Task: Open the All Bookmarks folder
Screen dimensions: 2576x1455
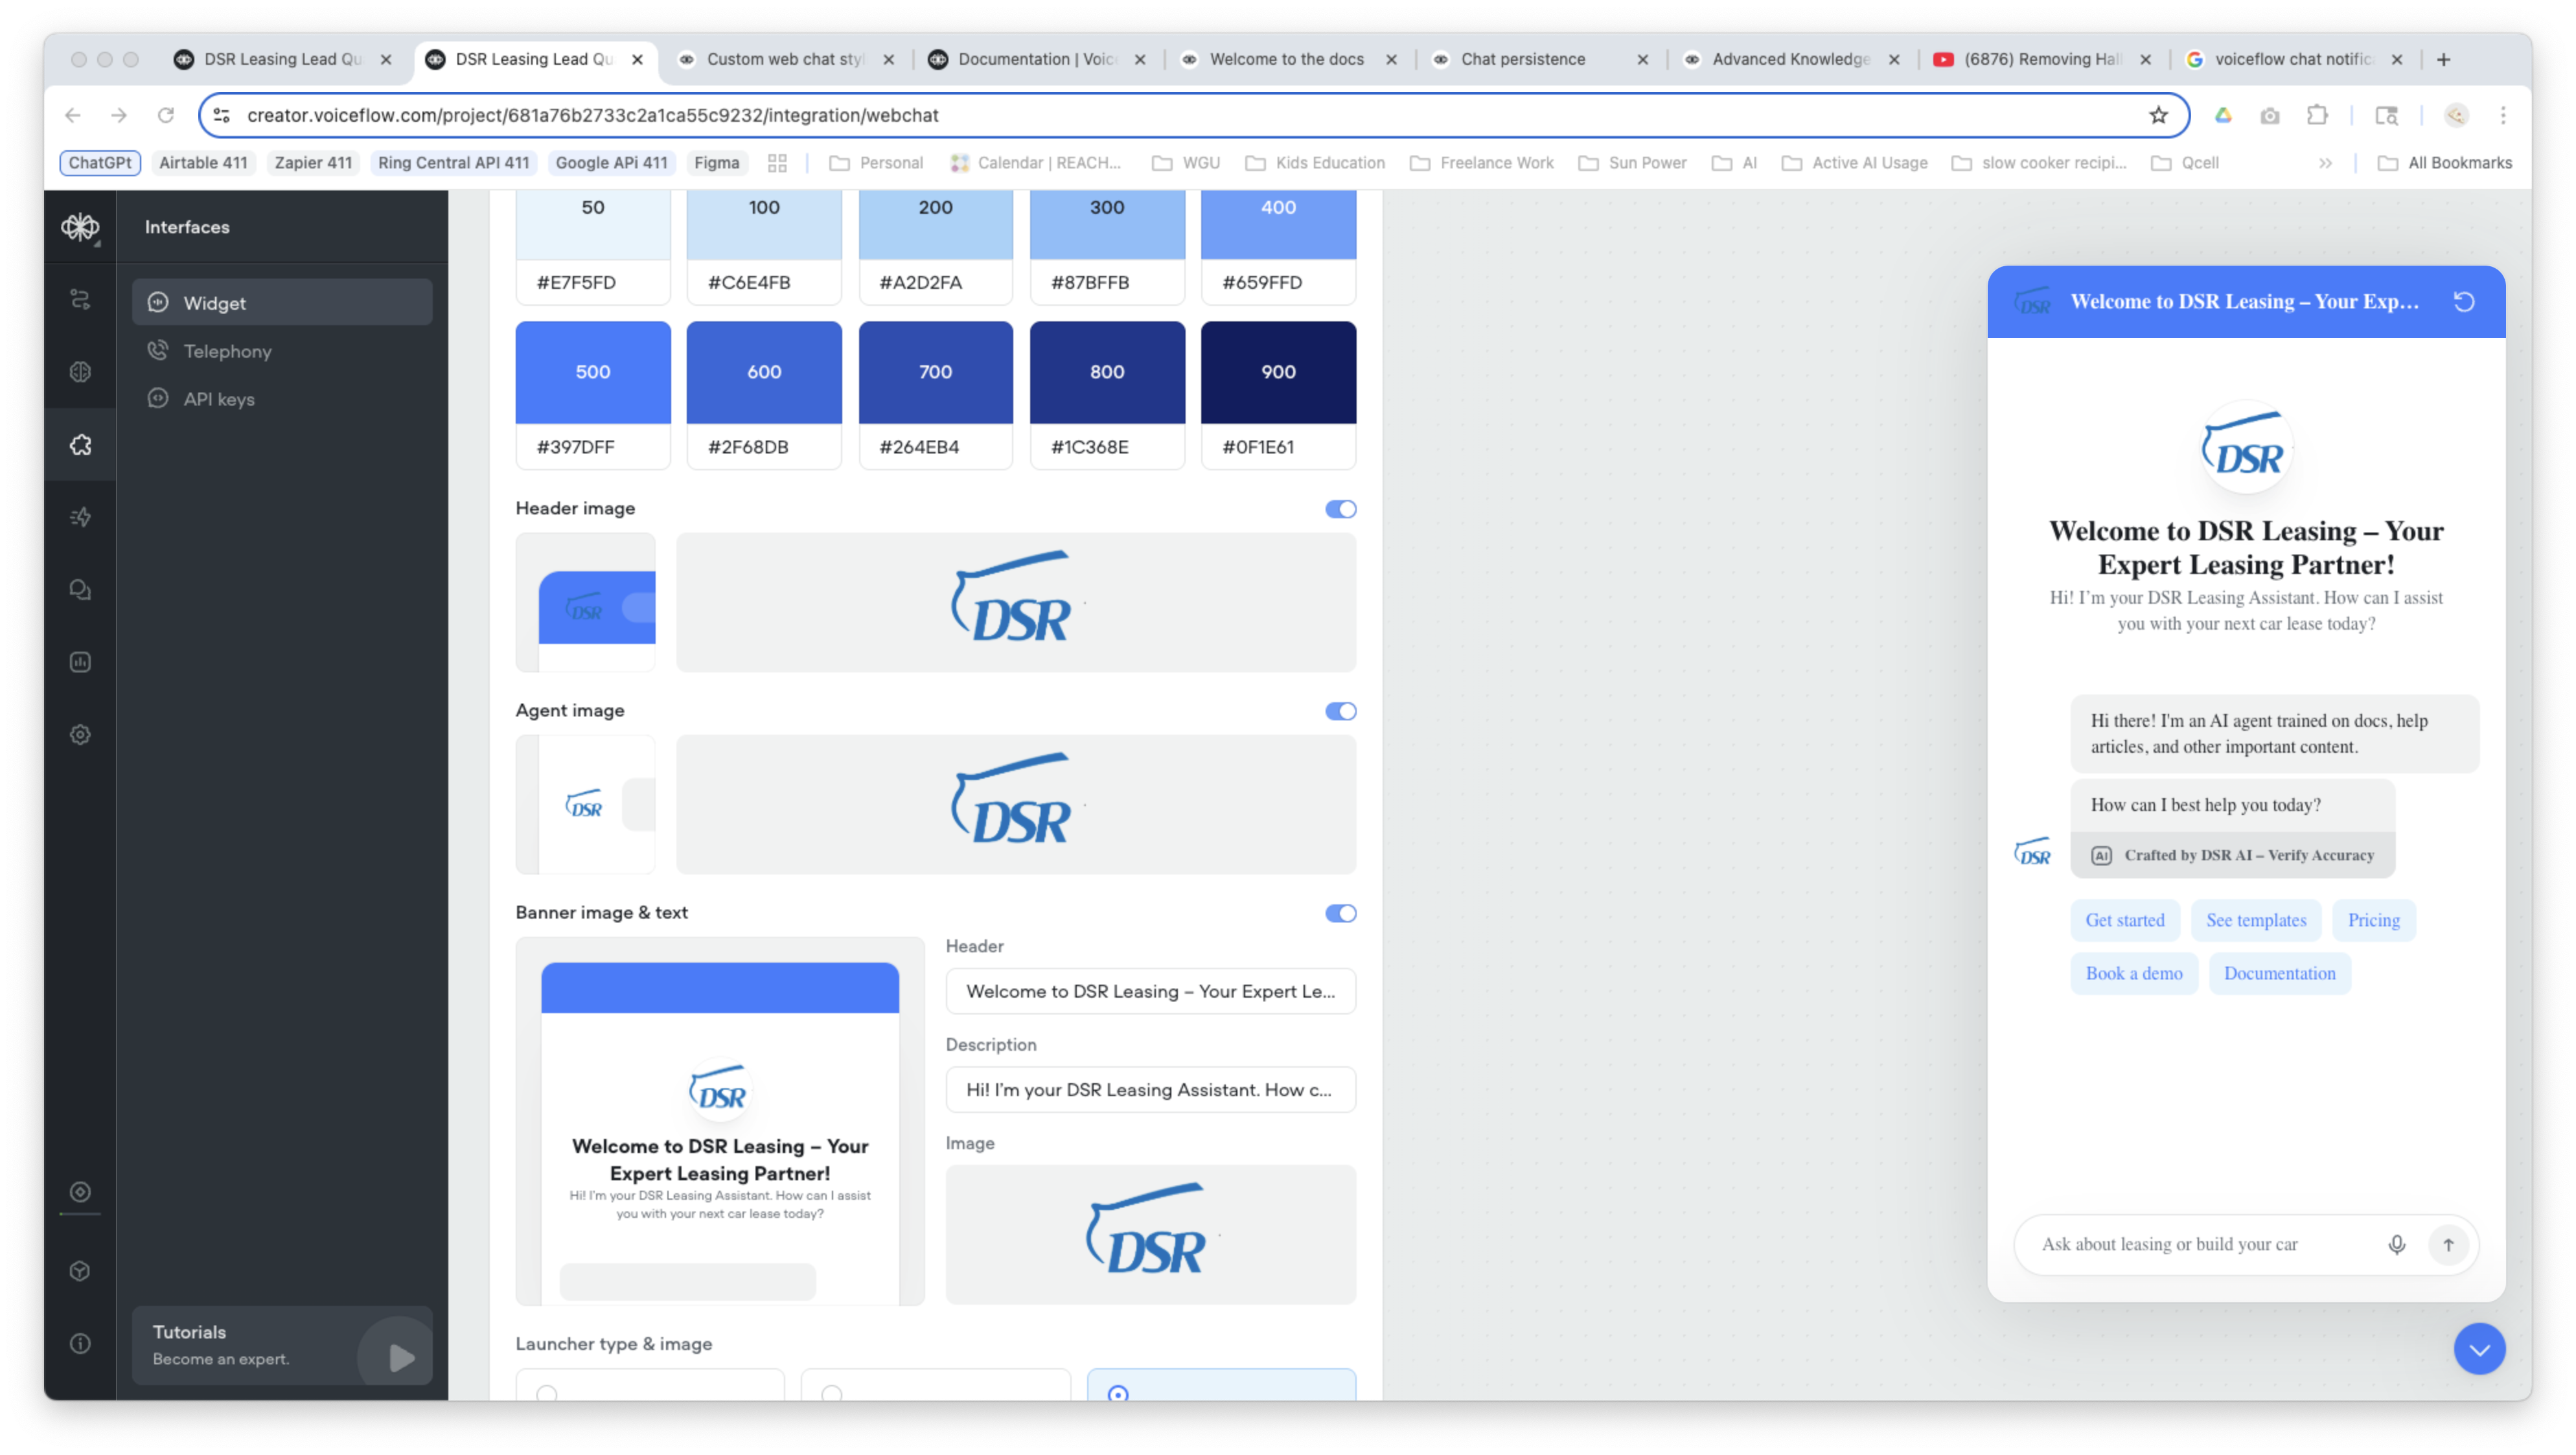Action: point(2444,163)
